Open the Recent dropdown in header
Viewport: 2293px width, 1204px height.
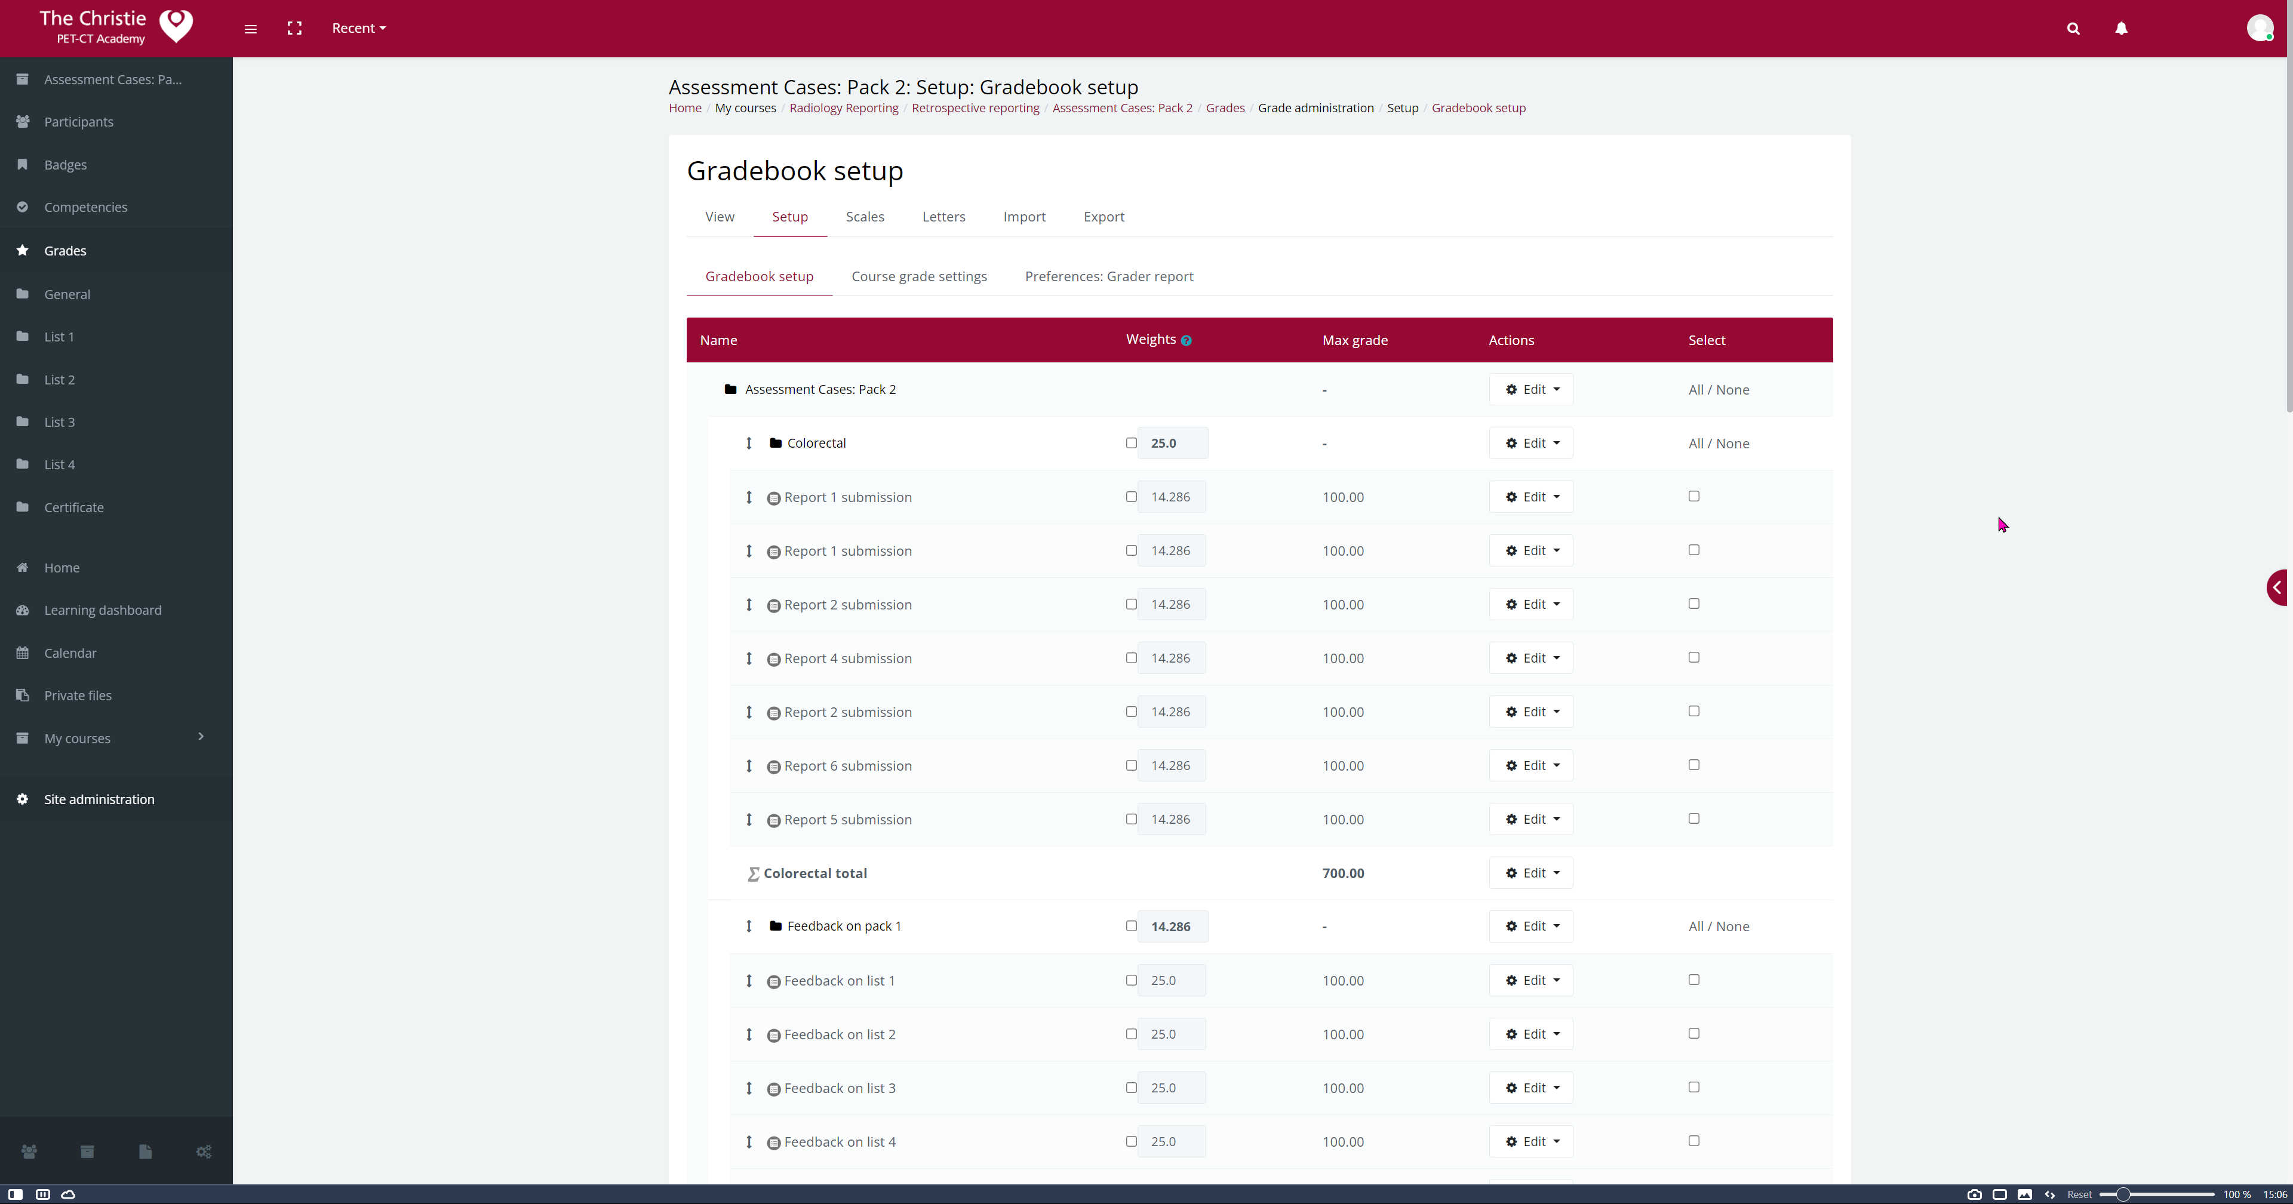pyautogui.click(x=359, y=29)
